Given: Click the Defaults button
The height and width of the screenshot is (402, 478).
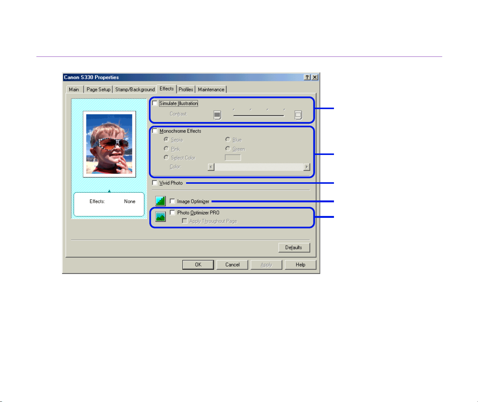Looking at the screenshot, I should click(x=294, y=247).
